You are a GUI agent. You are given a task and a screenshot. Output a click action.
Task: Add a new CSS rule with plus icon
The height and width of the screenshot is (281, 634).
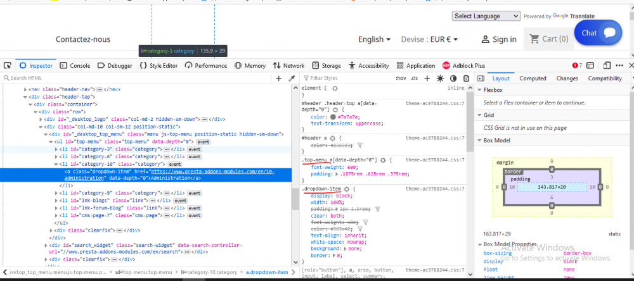[427, 78]
